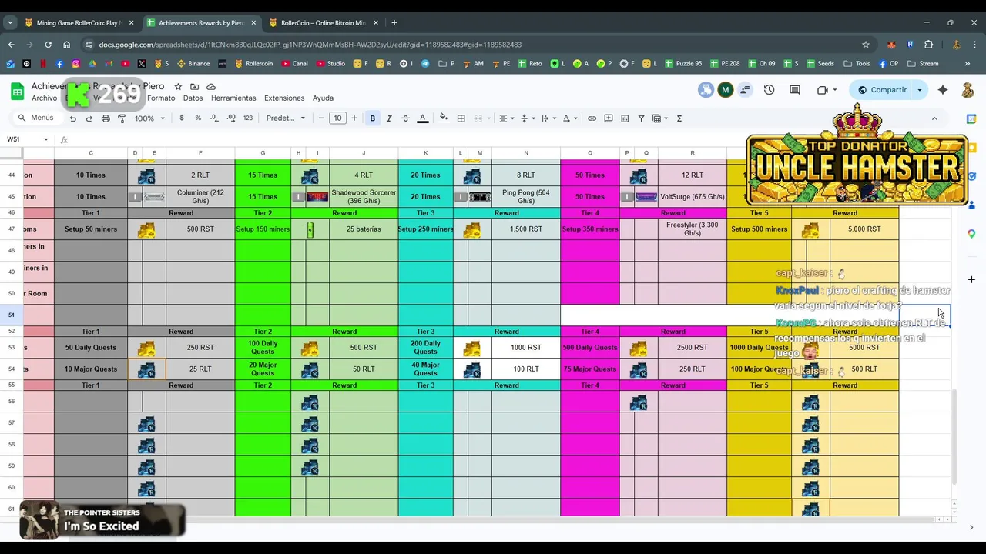The width and height of the screenshot is (986, 554).
Task: Toggle italic formatting
Action: click(389, 118)
